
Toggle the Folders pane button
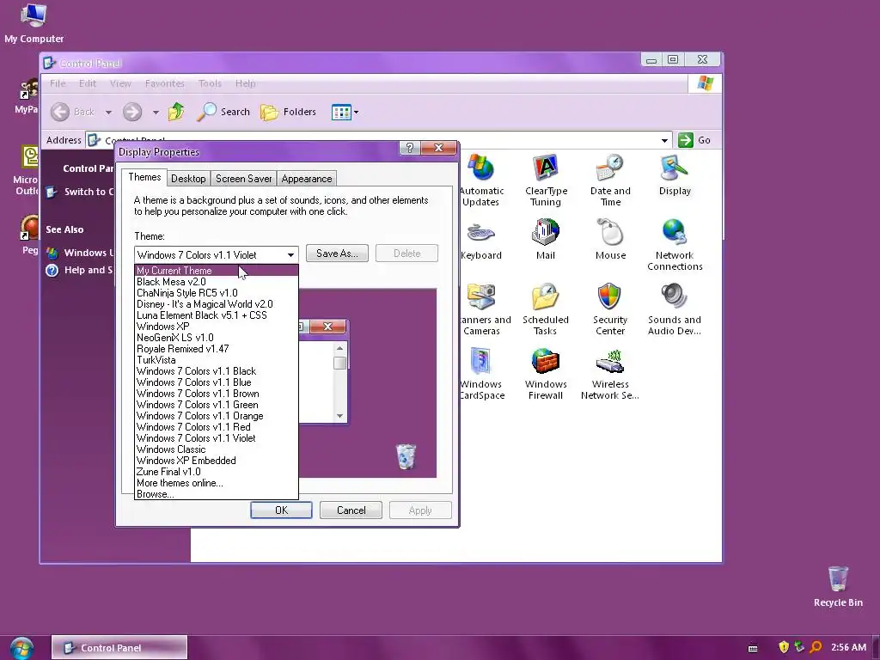[289, 112]
